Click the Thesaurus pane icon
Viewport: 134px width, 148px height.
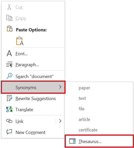tap(72, 141)
